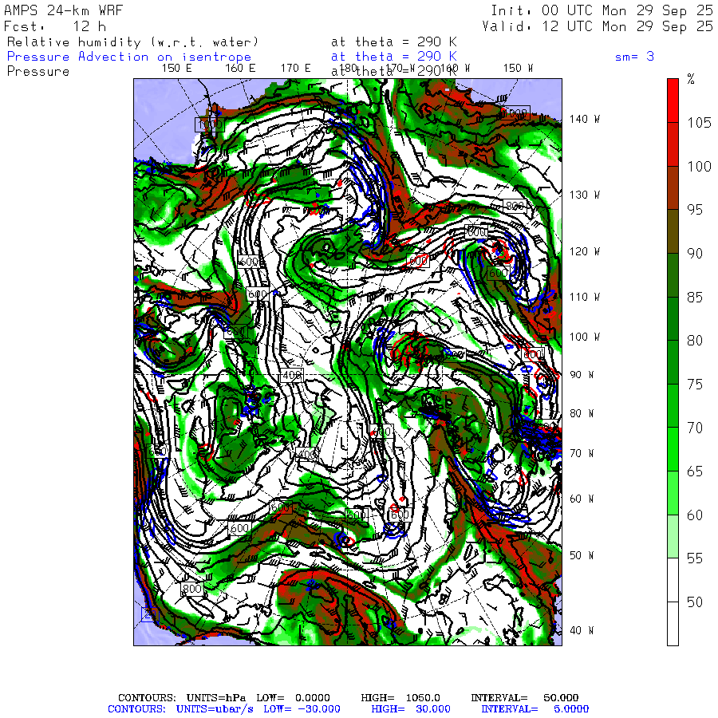Image resolution: width=718 pixels, height=718 pixels.
Task: Click the red top colorbar segment above 105
Action: [673, 101]
